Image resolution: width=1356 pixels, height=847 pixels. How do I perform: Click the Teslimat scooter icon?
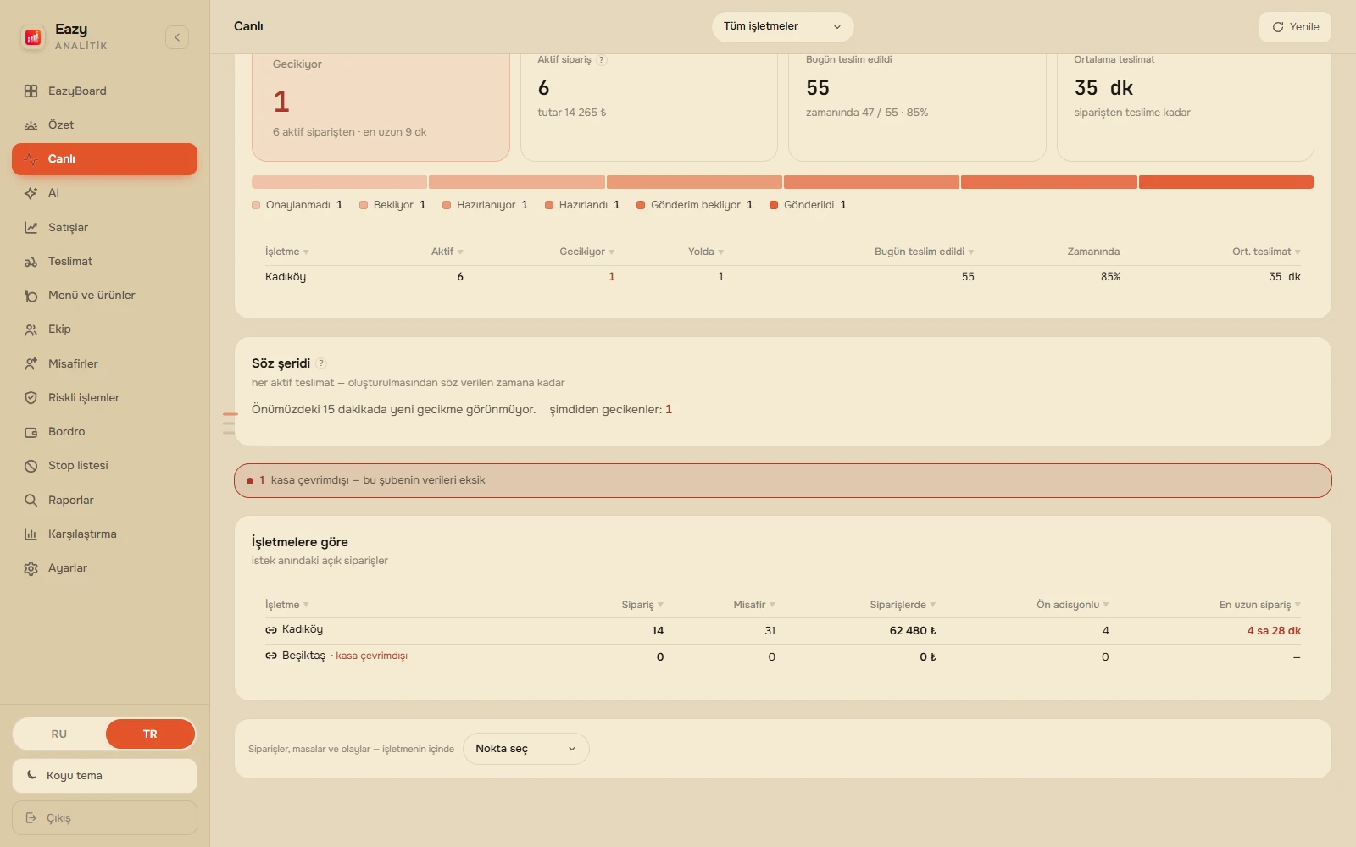coord(31,262)
